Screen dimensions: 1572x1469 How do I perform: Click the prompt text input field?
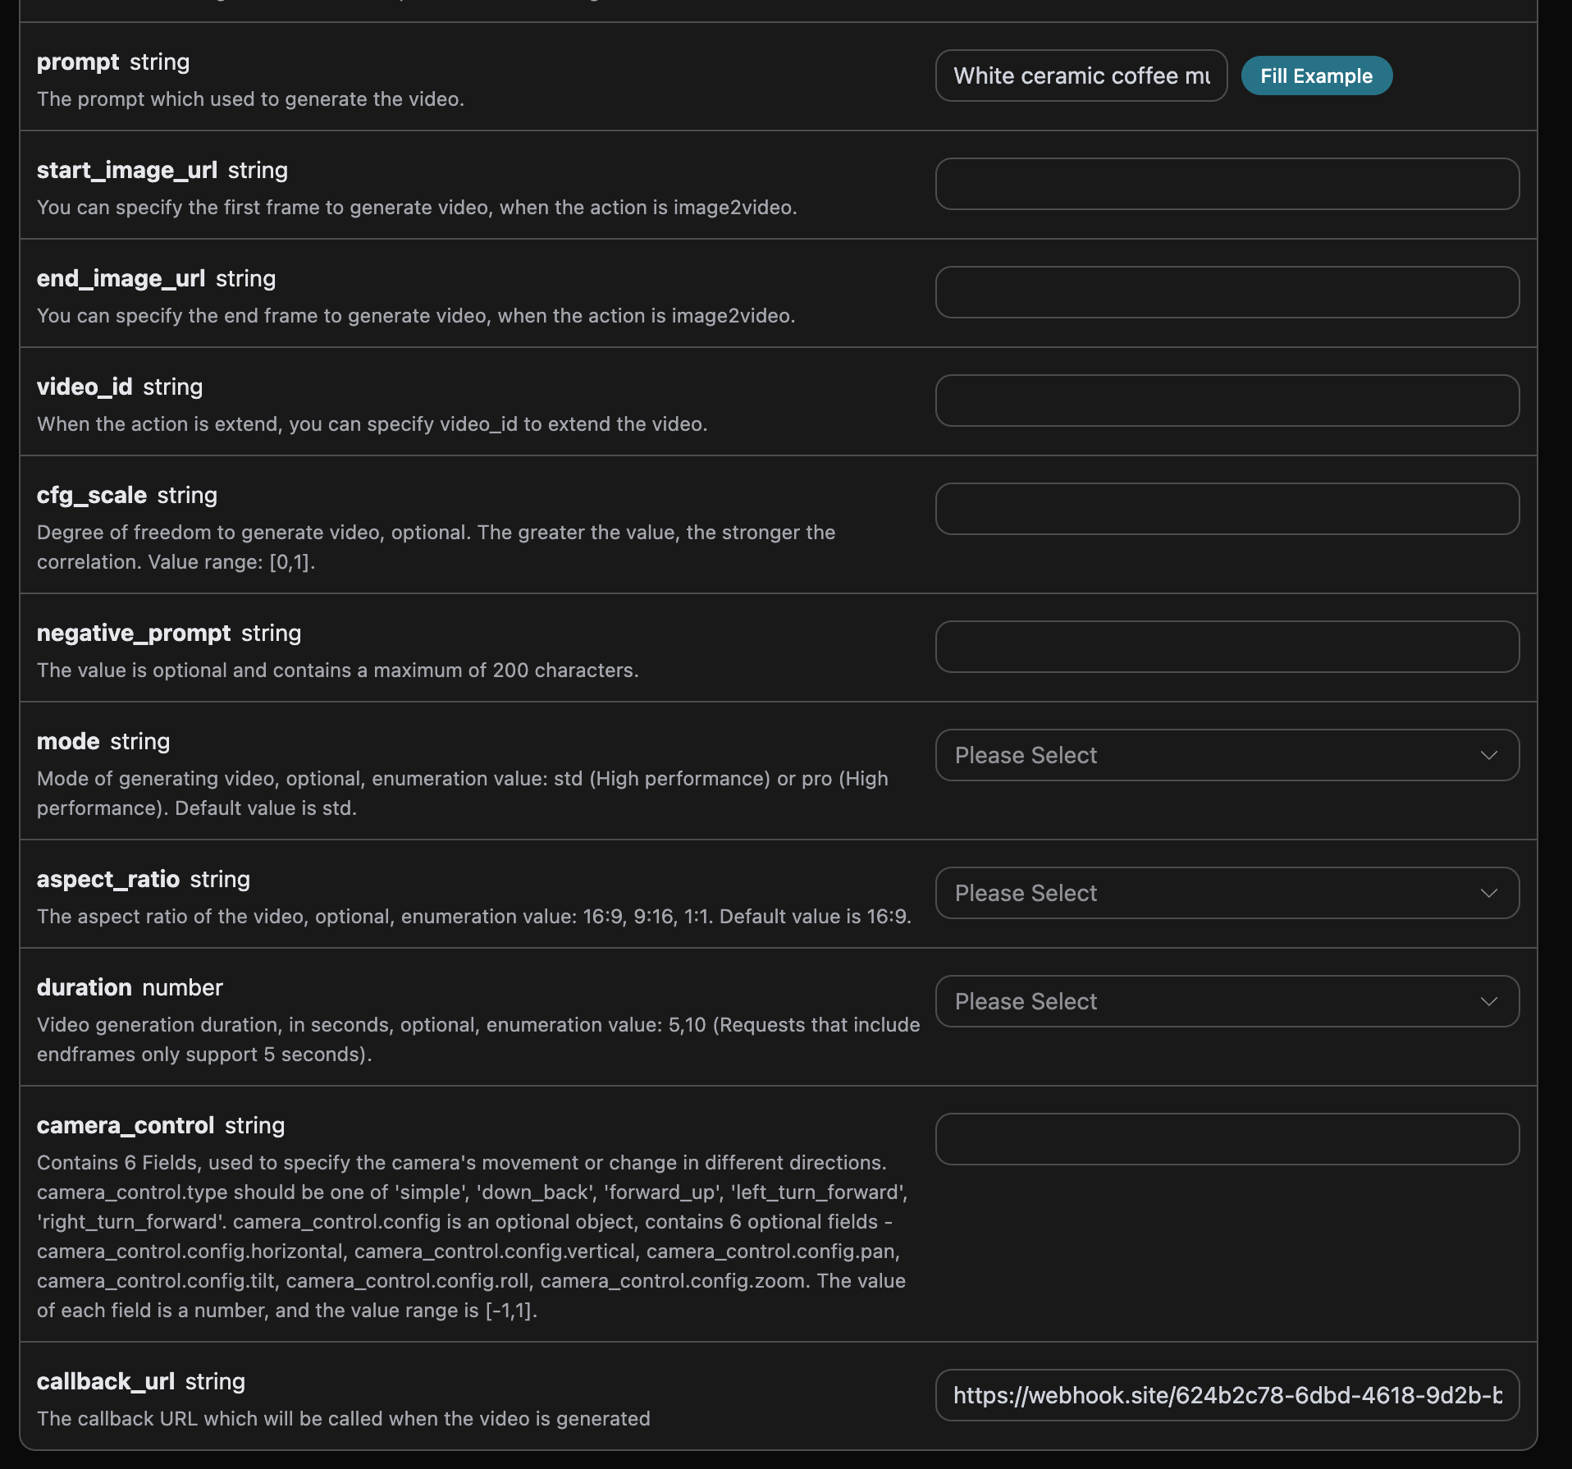(1081, 76)
